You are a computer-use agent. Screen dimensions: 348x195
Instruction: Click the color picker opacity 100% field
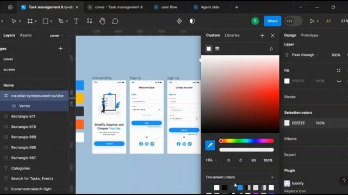tap(268, 160)
